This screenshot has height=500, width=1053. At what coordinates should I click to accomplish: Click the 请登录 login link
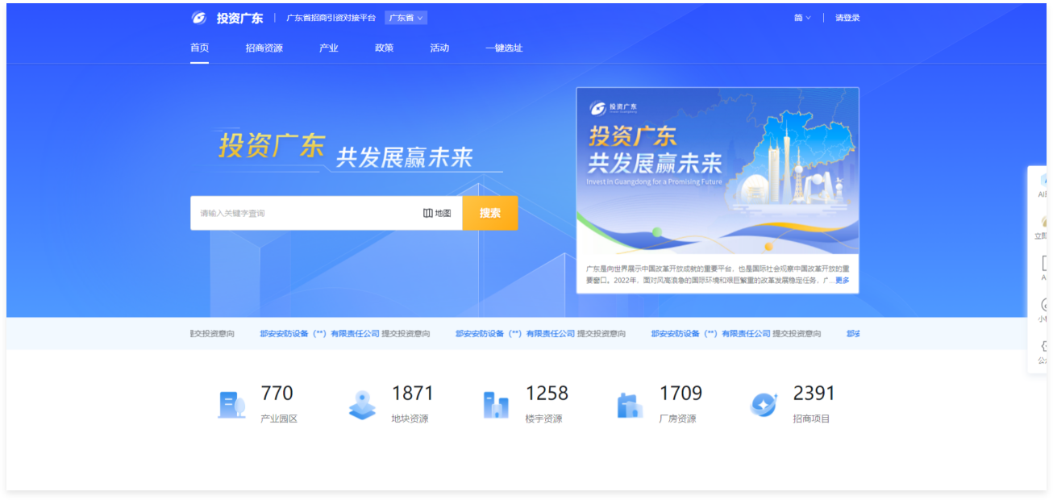pos(847,18)
